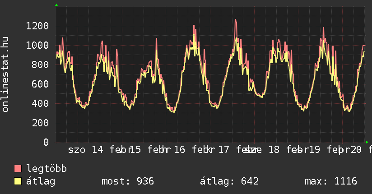Click the 1000 y-axis label
This screenshot has width=372, height=194.
[37, 45]
